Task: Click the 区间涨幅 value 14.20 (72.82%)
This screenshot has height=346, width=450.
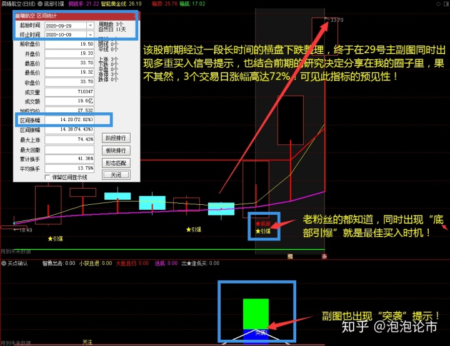Action: click(69, 120)
